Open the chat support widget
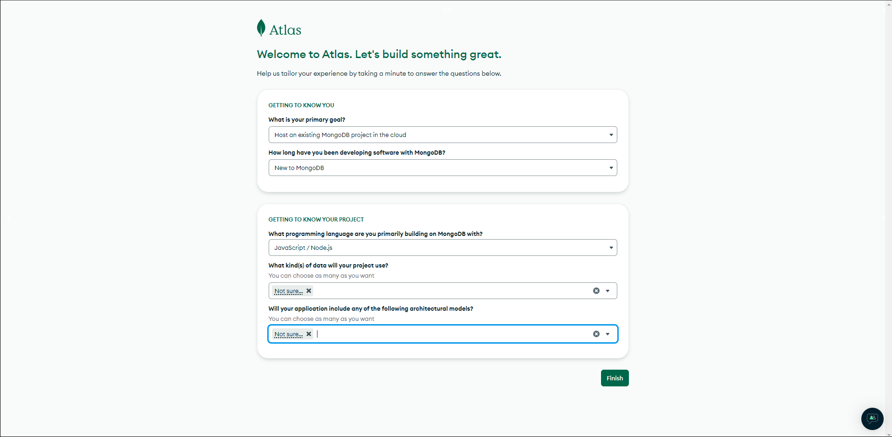This screenshot has height=437, width=892. click(x=872, y=419)
